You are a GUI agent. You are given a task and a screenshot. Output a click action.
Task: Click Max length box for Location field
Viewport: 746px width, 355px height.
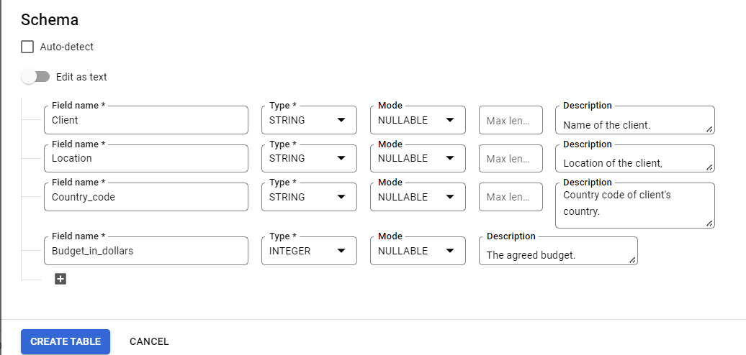click(511, 158)
